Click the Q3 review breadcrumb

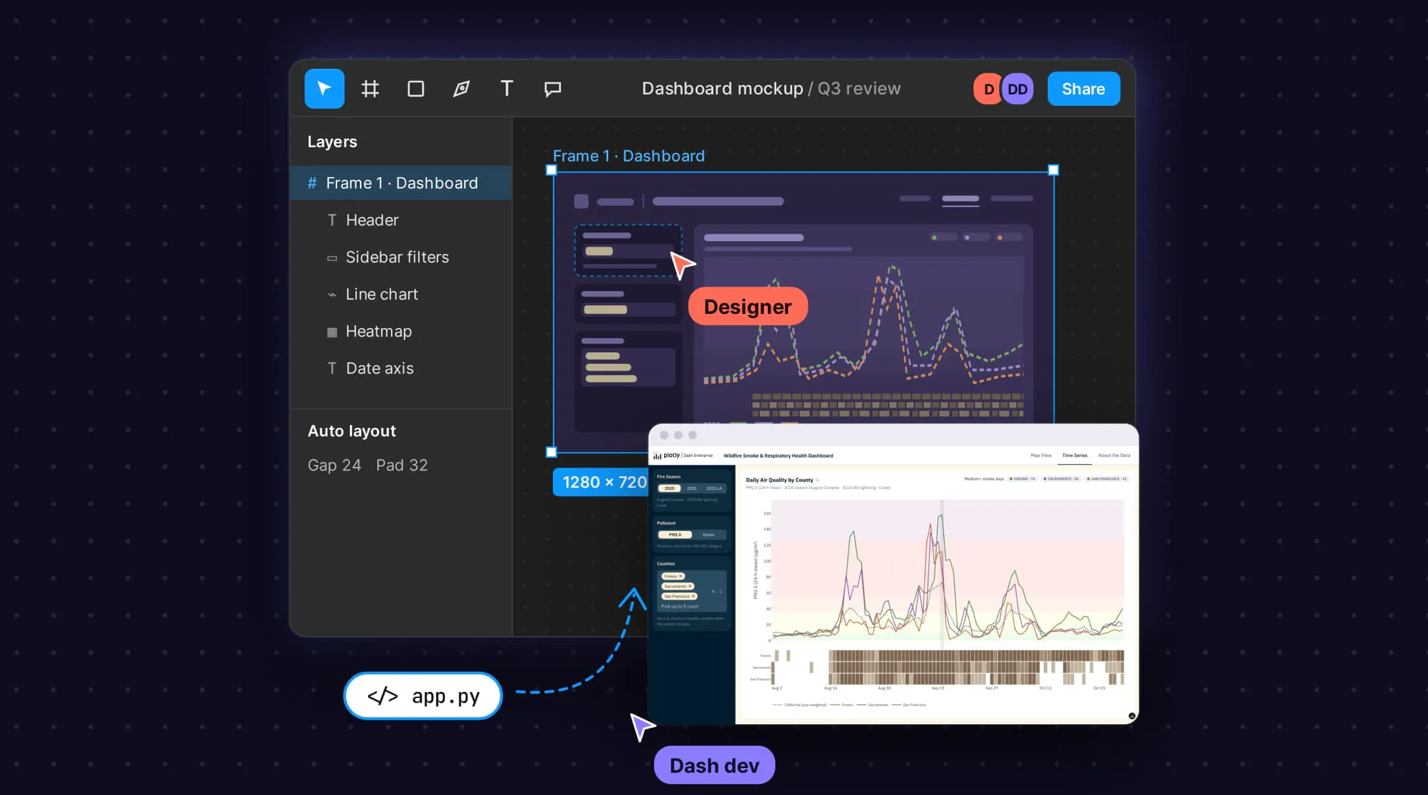point(859,88)
